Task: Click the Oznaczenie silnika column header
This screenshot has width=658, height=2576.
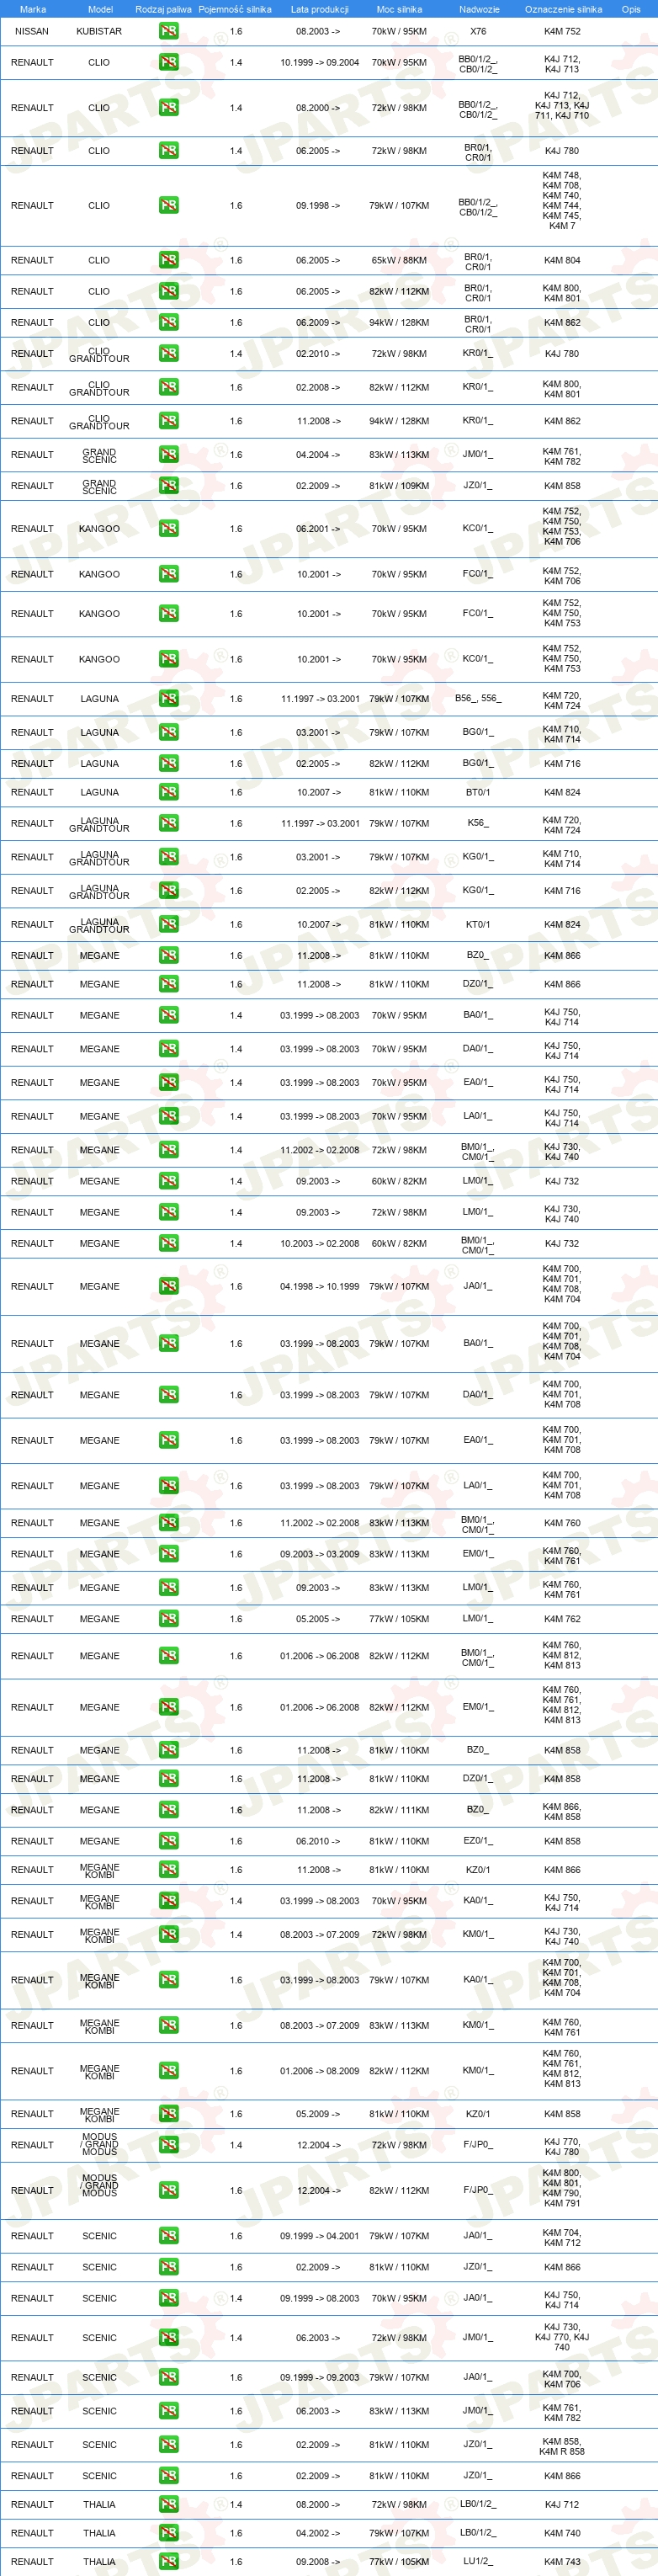Action: [563, 9]
